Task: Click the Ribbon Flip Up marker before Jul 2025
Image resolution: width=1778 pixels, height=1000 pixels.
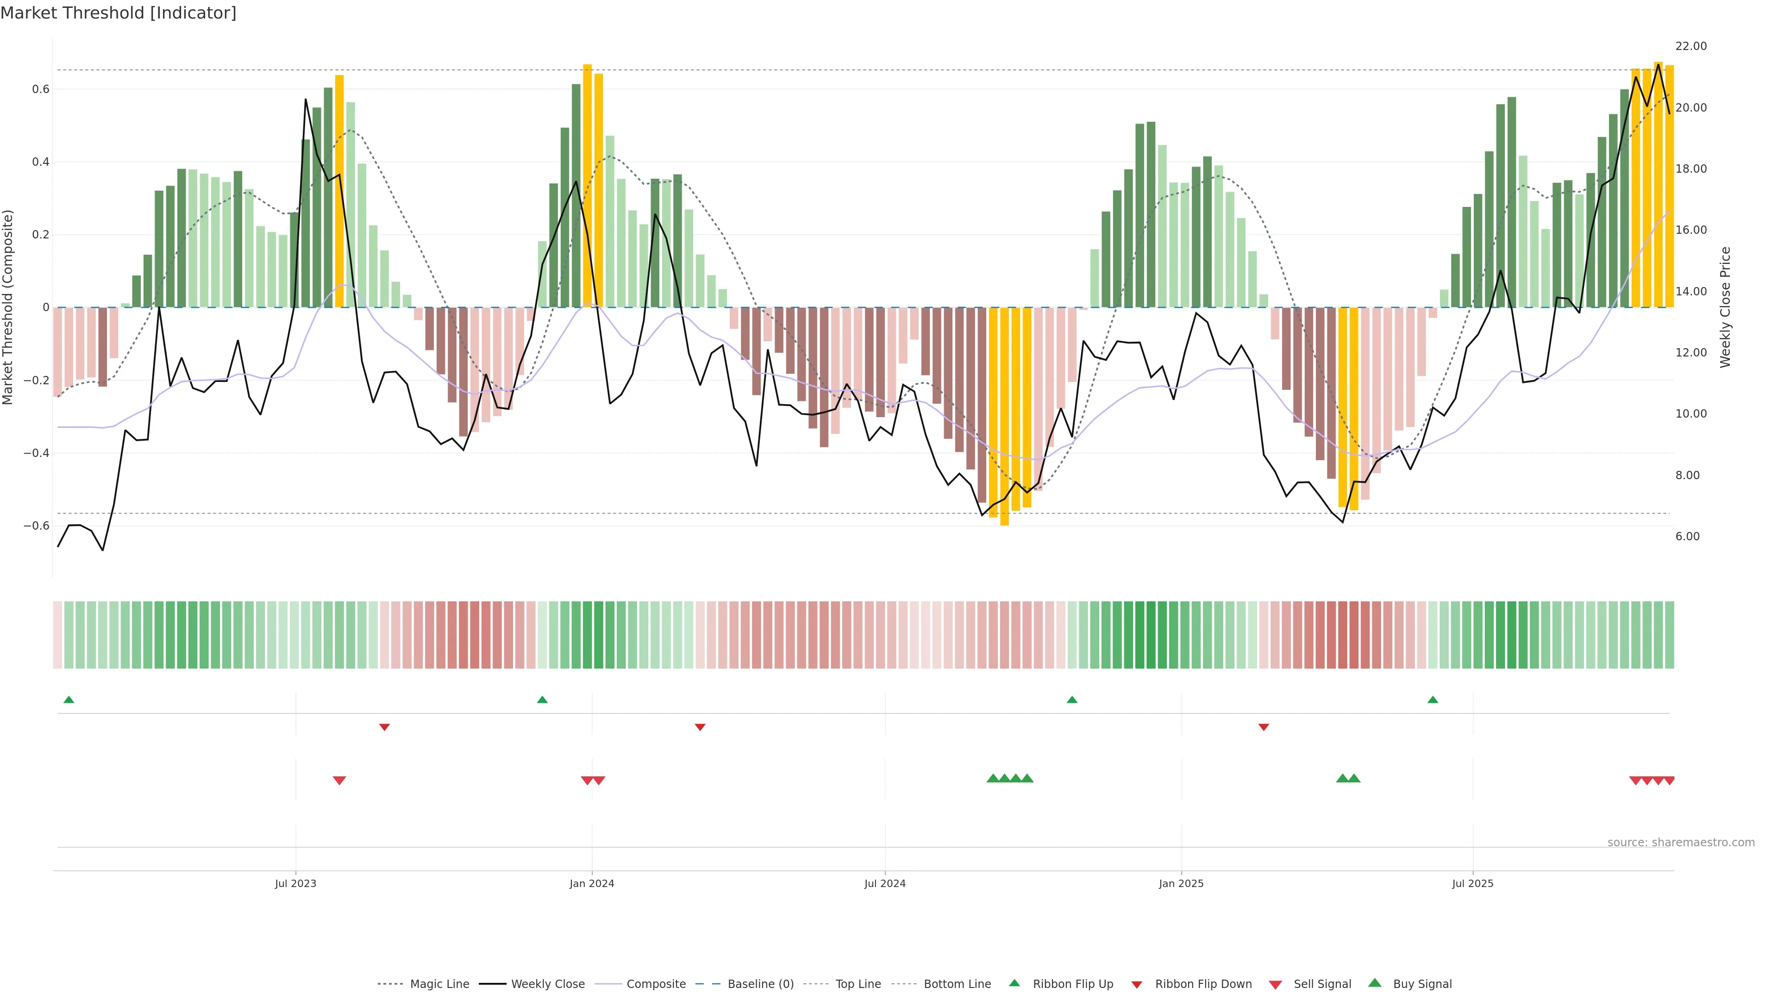Action: [x=1433, y=700]
